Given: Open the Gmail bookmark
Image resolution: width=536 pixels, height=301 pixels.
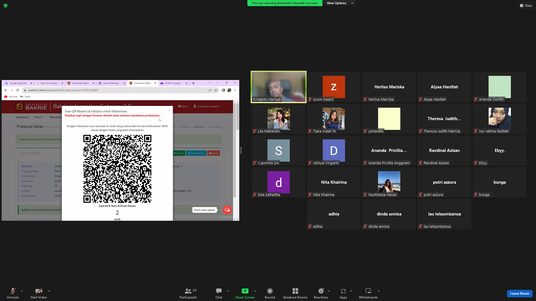Looking at the screenshot, I should click(25, 97).
